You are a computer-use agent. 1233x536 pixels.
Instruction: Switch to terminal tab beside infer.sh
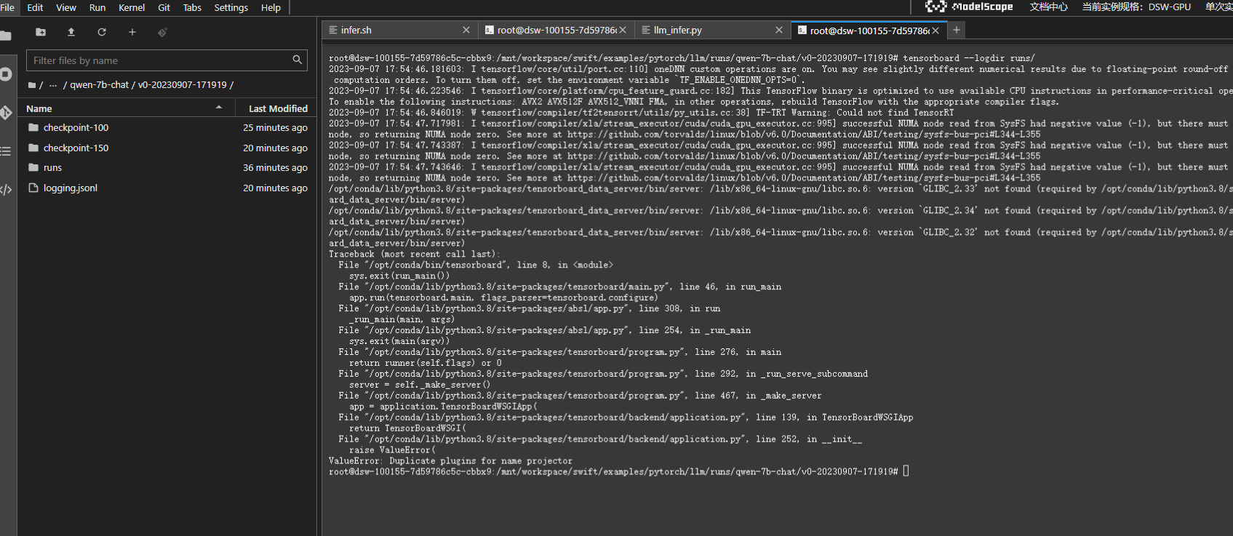556,30
